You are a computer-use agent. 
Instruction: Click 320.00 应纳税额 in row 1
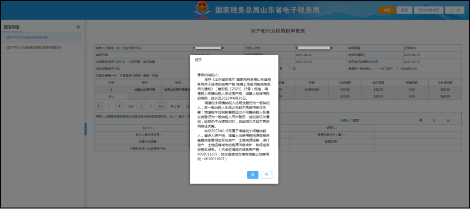pyautogui.click(x=345, y=89)
